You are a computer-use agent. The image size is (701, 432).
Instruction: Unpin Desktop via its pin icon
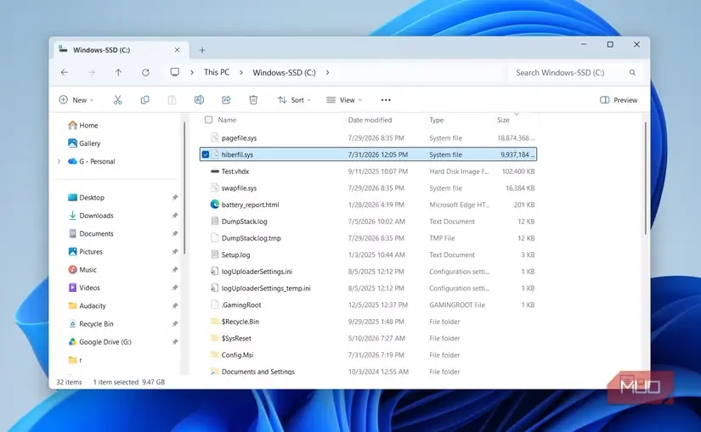(175, 198)
